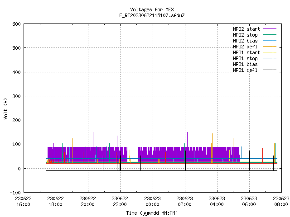
Task: Click the 'NPD1 start' legend label
Action: click(x=246, y=52)
